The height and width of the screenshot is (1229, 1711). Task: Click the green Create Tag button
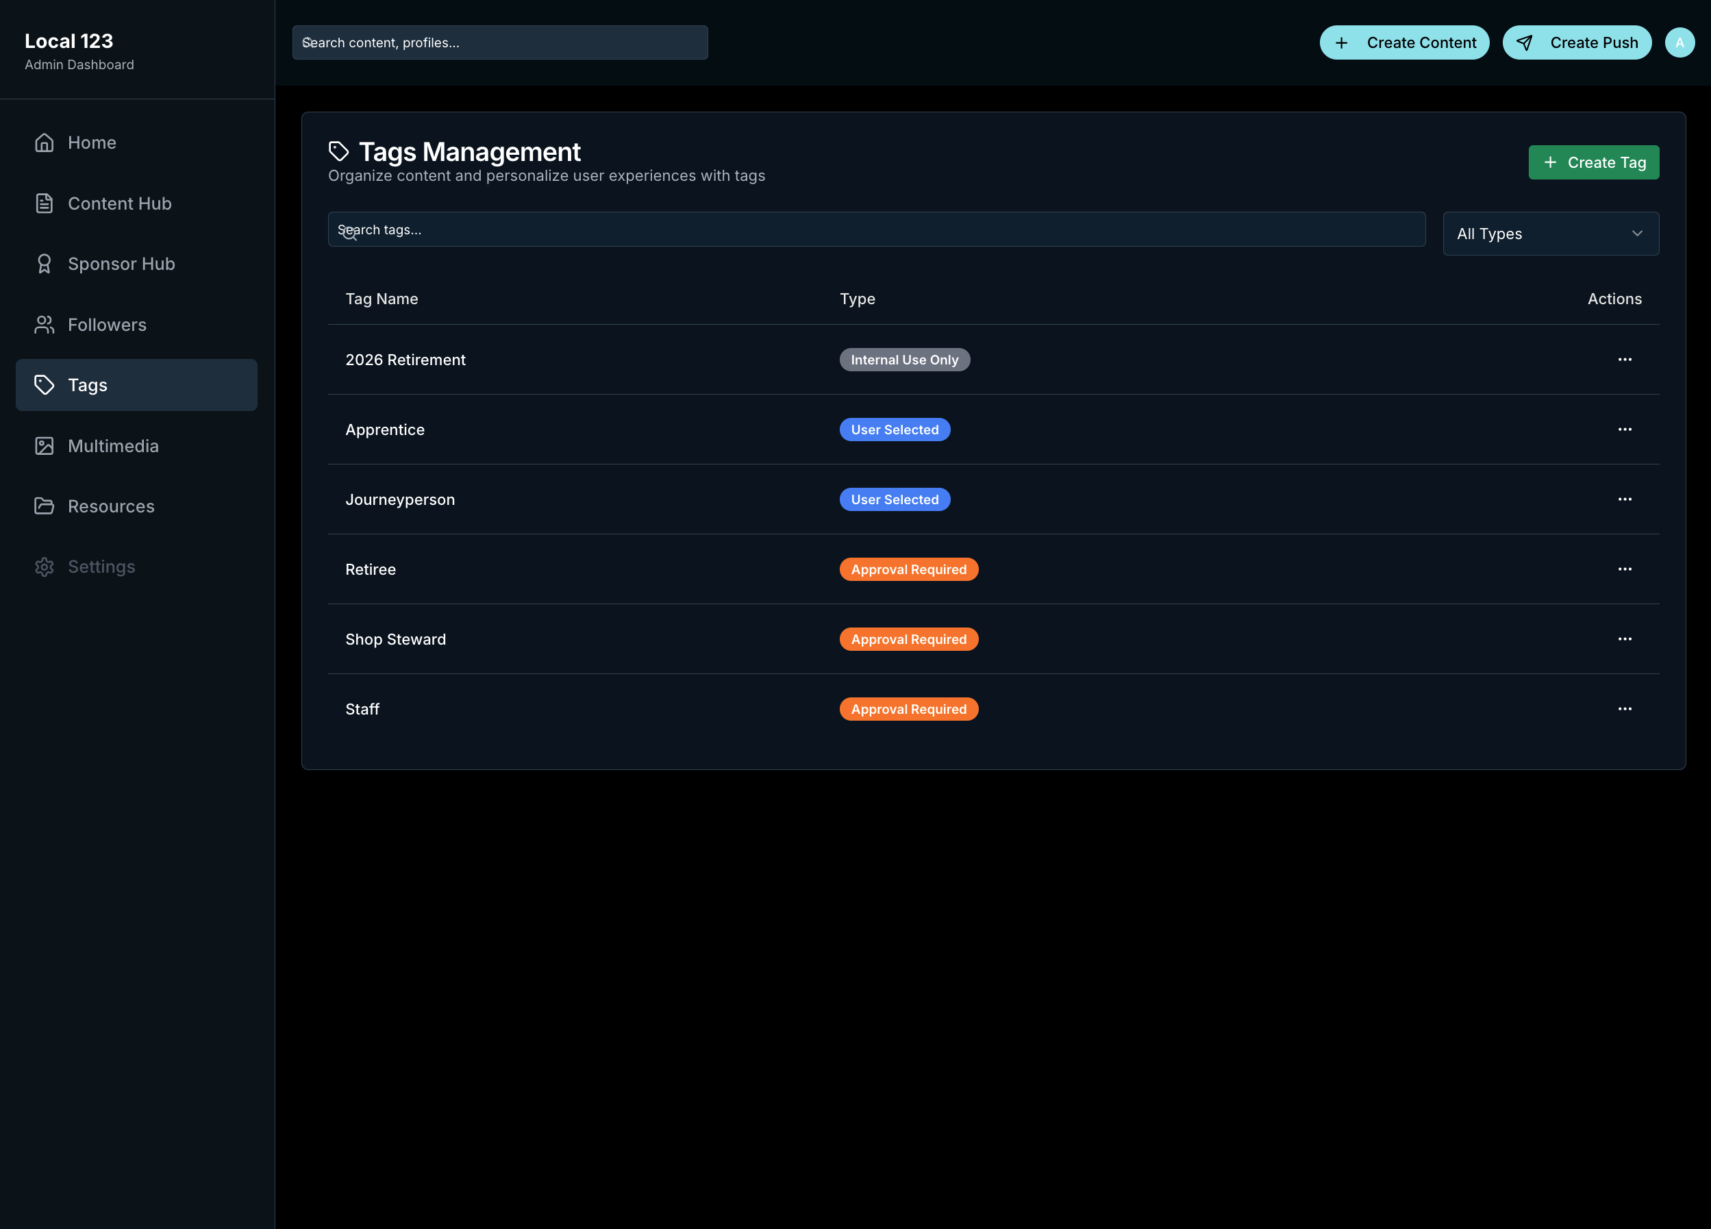[1593, 162]
